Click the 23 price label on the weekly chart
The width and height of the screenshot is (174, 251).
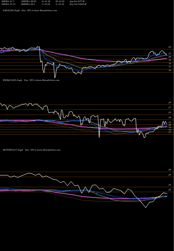point(169,118)
